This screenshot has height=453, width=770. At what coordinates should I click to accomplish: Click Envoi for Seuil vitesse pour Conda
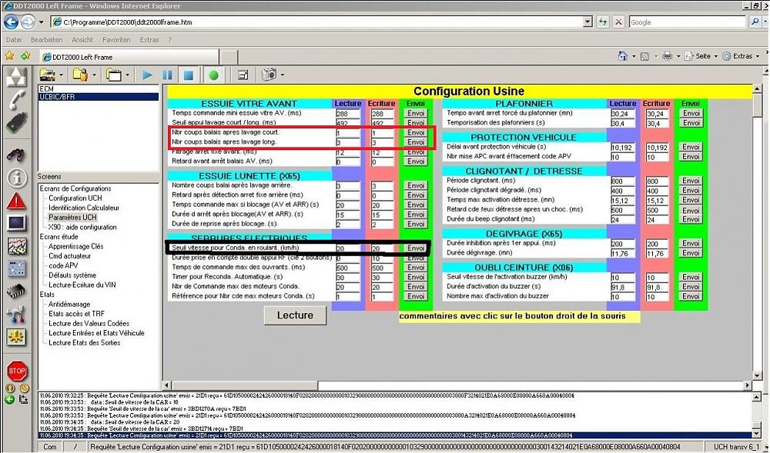point(416,248)
